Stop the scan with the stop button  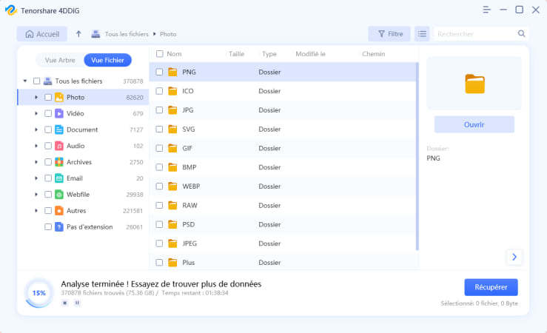click(x=65, y=303)
